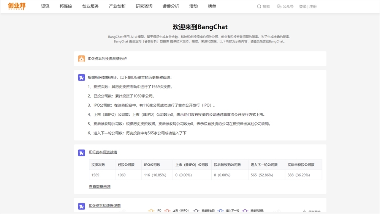Open the 邦连接 menu
The image size is (380, 214).
point(66,6)
